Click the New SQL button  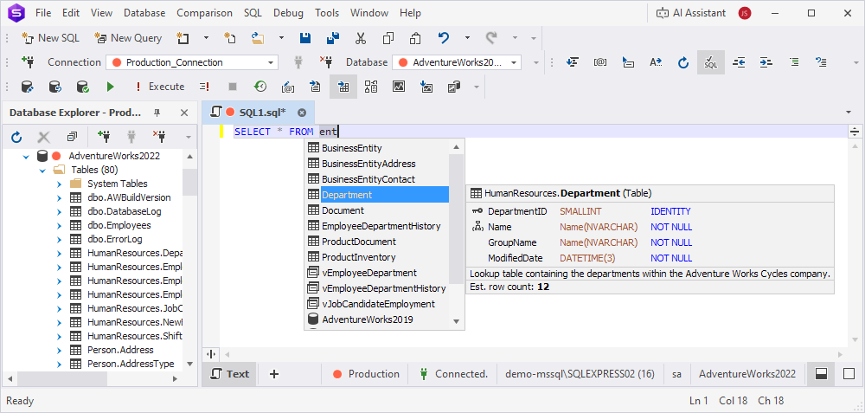[x=52, y=38]
